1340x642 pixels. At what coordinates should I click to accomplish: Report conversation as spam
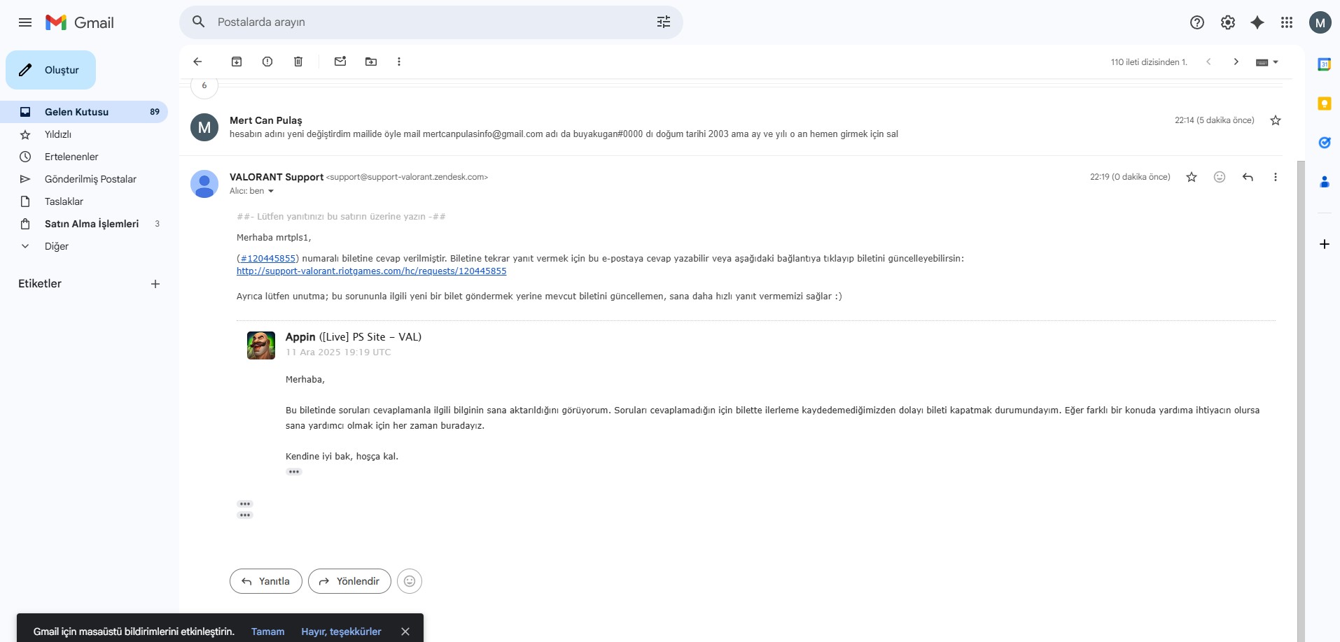click(267, 62)
